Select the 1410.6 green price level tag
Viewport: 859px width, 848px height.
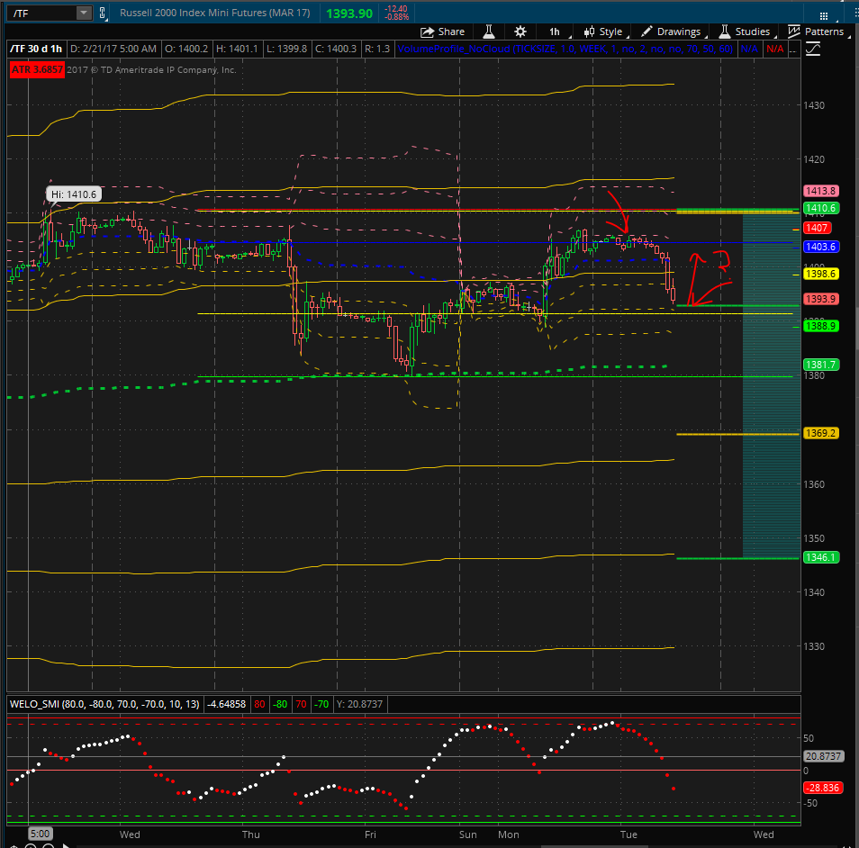(x=820, y=208)
